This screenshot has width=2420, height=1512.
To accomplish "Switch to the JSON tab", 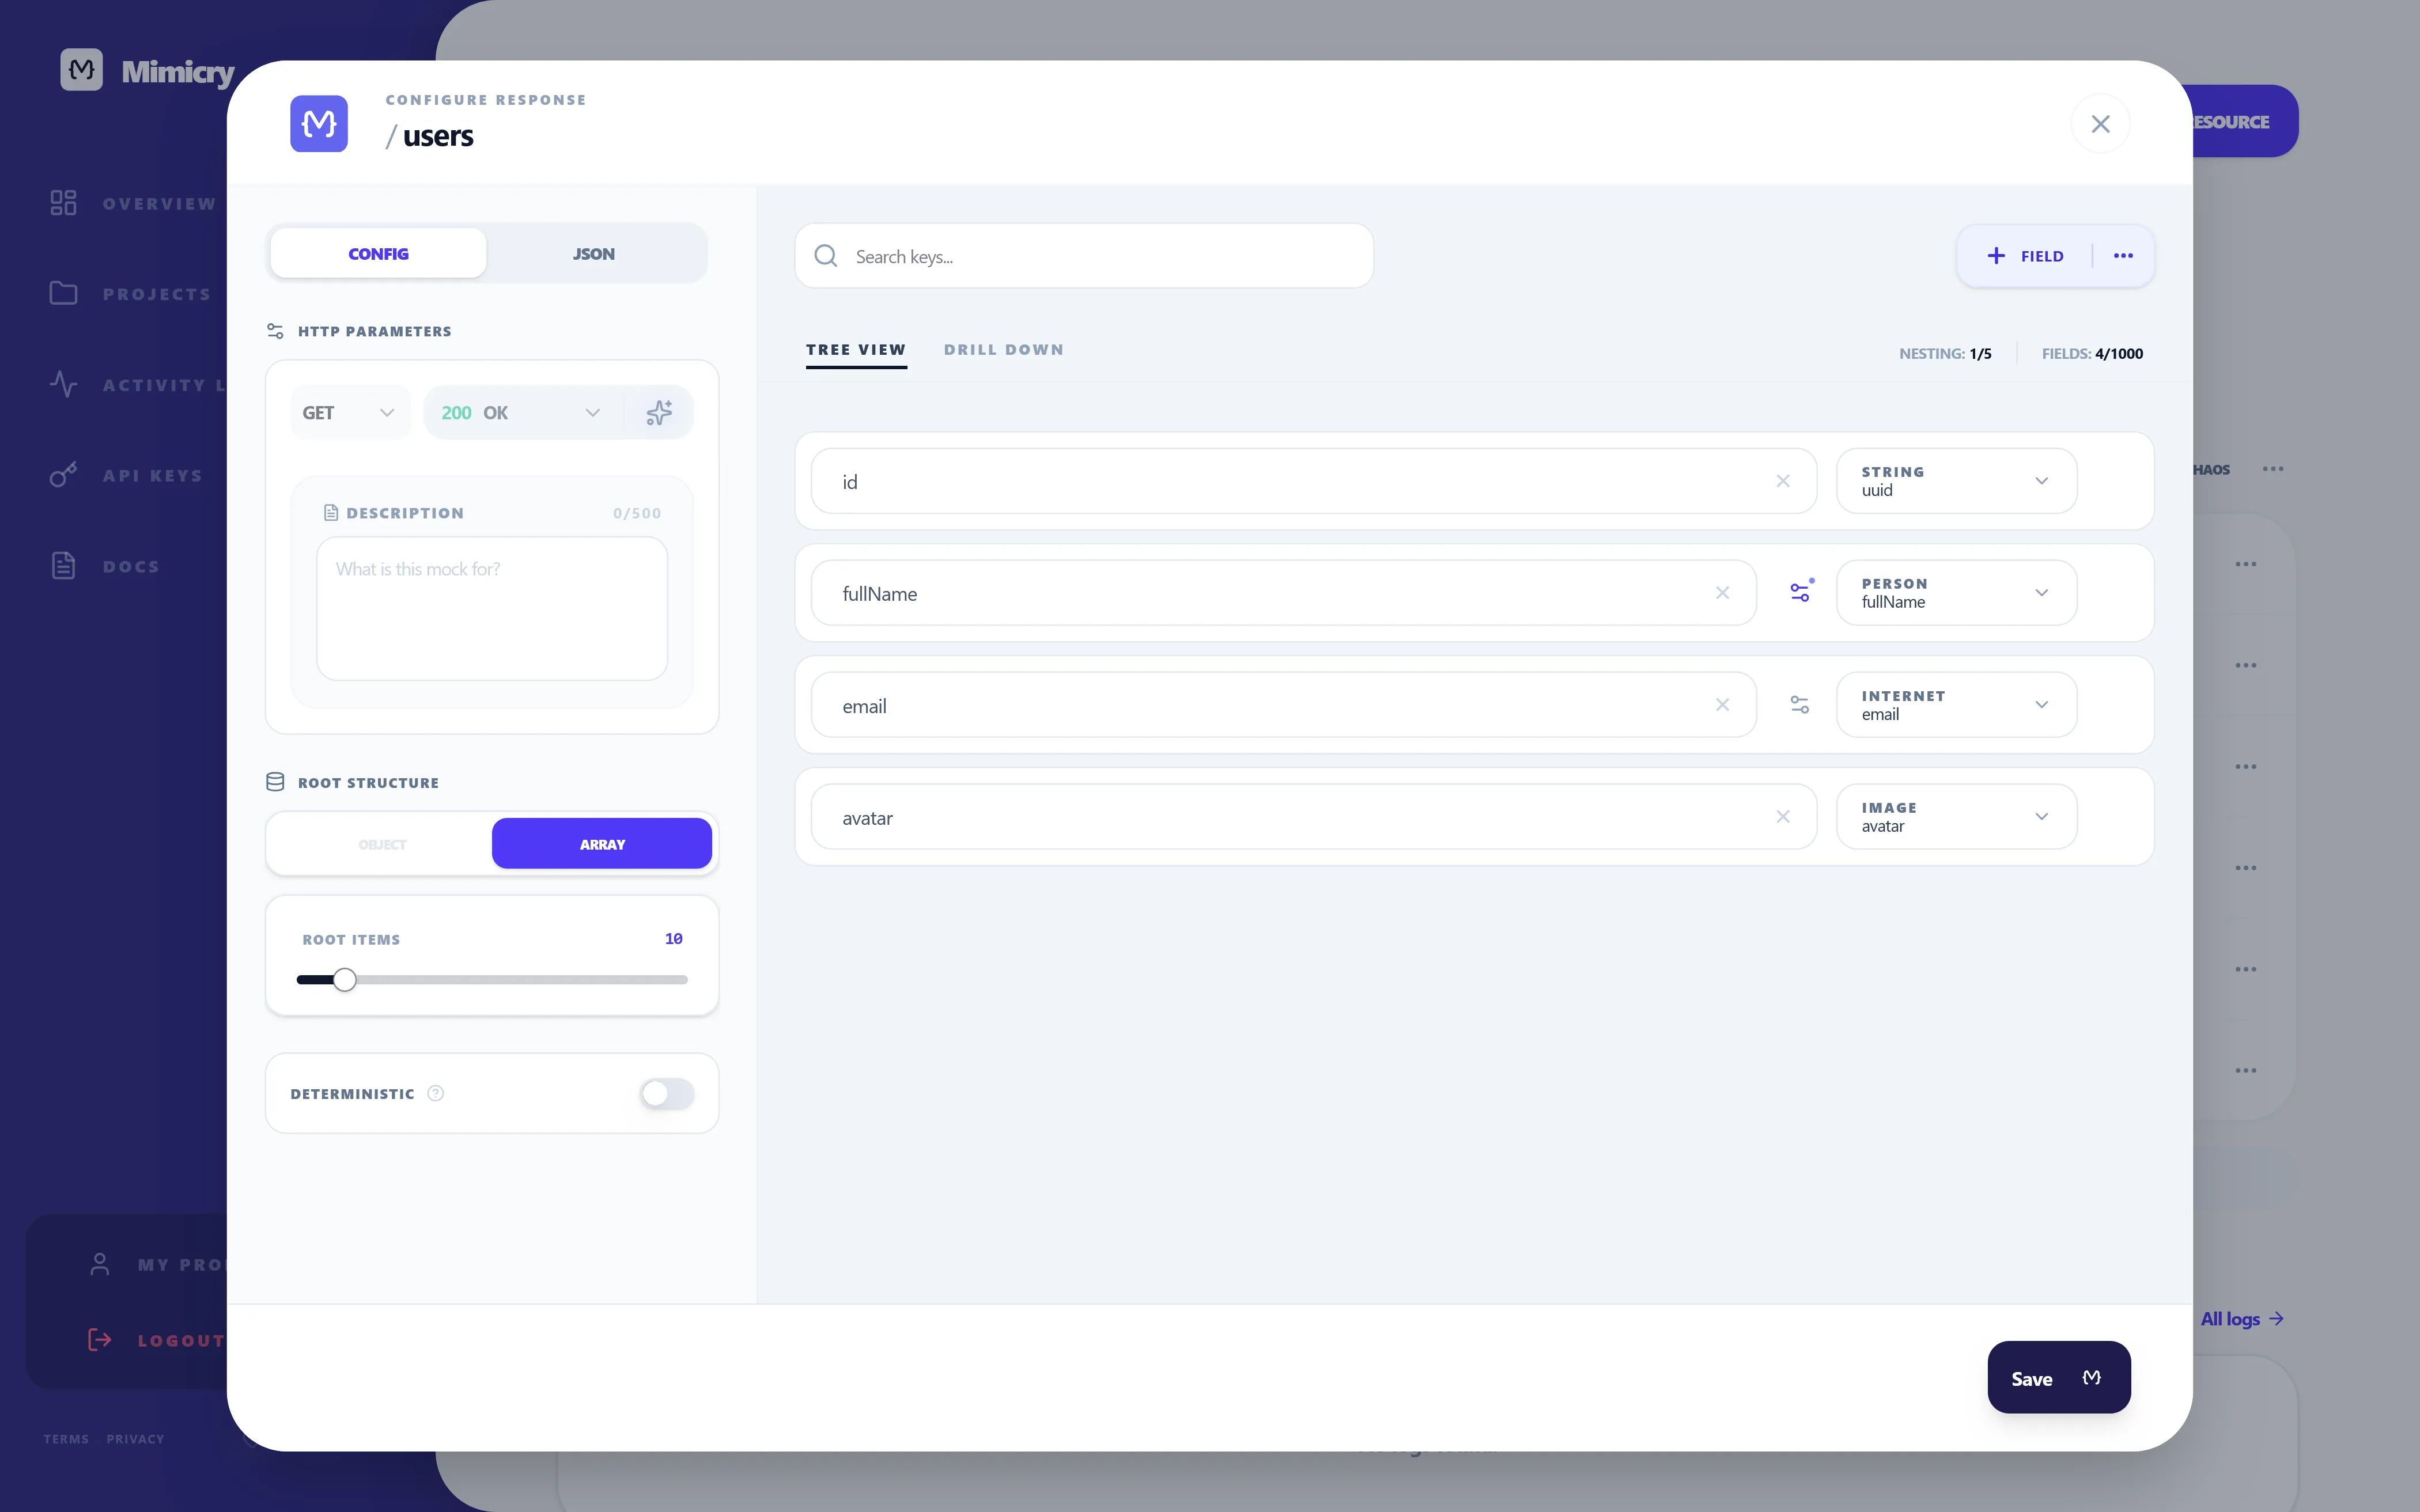I will tap(594, 254).
